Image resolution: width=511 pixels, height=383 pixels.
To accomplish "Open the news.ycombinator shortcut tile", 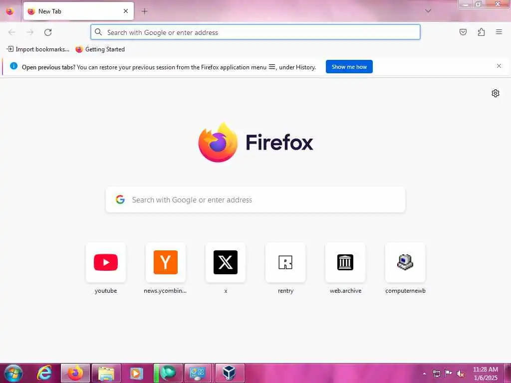I will point(166,262).
